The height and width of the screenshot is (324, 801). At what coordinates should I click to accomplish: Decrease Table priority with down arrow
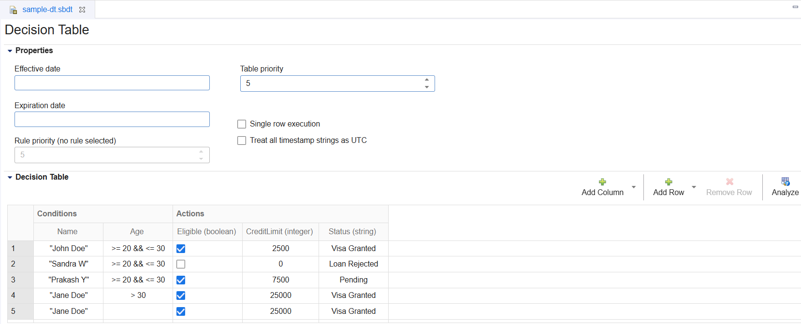pos(427,87)
